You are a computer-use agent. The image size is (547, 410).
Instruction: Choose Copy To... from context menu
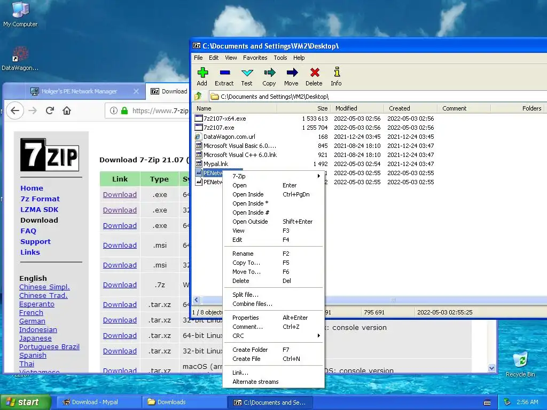pos(274,263)
